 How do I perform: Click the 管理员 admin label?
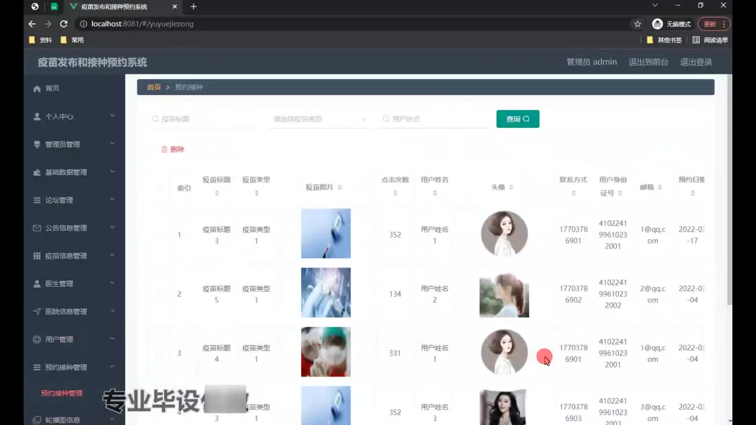[591, 62]
